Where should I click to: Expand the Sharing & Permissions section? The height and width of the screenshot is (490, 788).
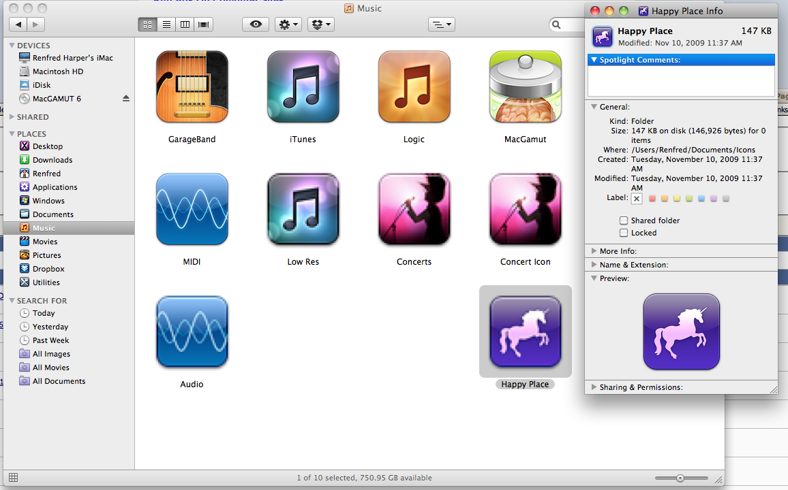[594, 387]
